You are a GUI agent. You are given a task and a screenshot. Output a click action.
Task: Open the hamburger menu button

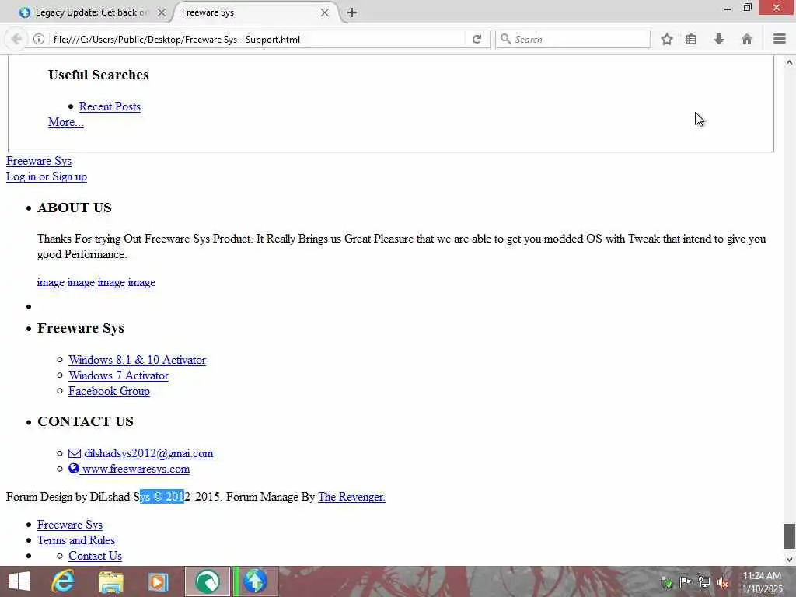(x=779, y=39)
